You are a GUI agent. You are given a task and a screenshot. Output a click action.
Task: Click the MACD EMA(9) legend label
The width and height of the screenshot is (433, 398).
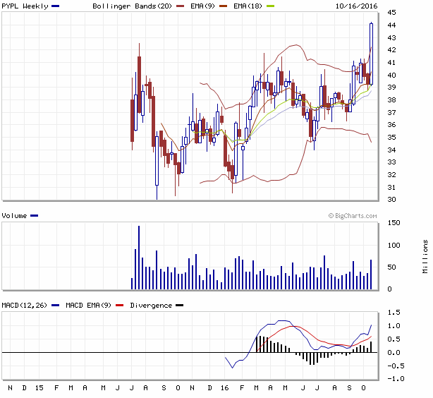coord(88,306)
